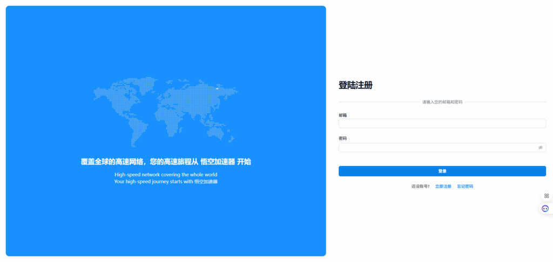Follow the 忘记密码 forgot password link
Image resolution: width=553 pixels, height=262 pixels.
[465, 187]
